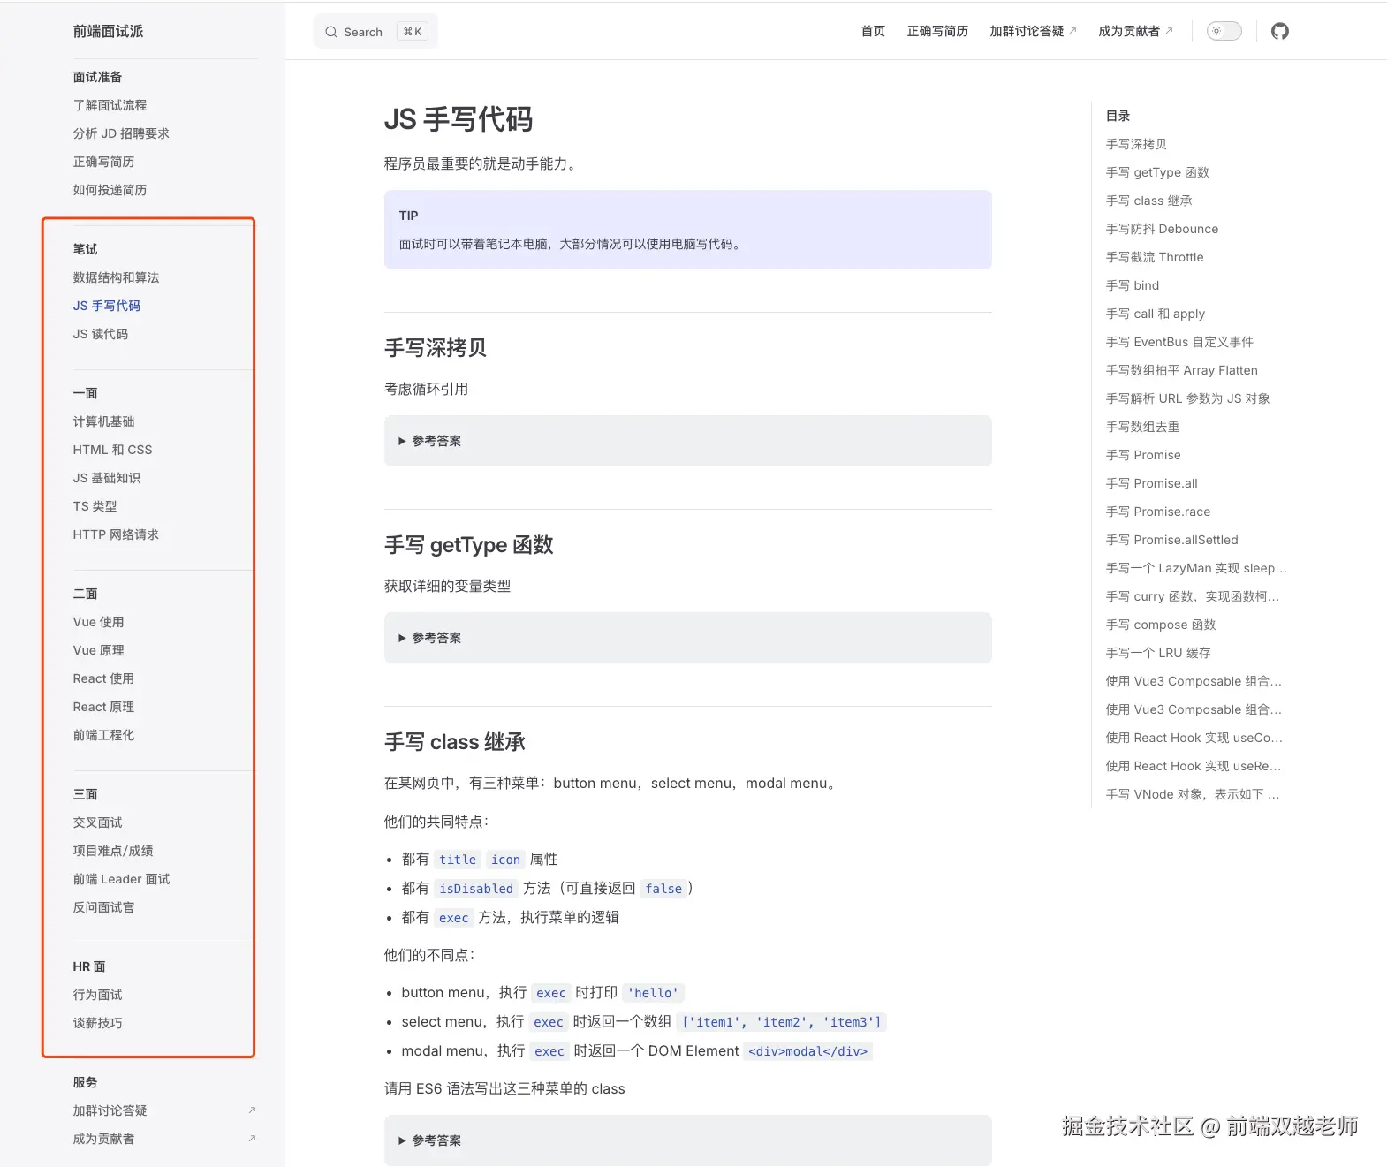
Task: Open 加群讨论答疑 in top navigation
Action: click(x=1033, y=31)
